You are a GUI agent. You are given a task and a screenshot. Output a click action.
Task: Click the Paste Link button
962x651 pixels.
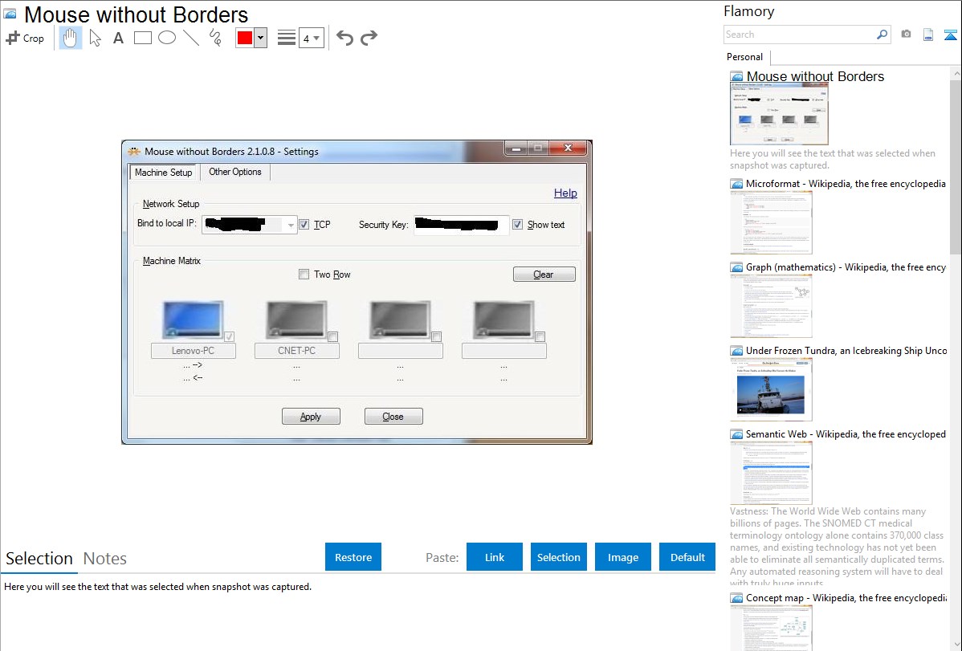pos(495,557)
